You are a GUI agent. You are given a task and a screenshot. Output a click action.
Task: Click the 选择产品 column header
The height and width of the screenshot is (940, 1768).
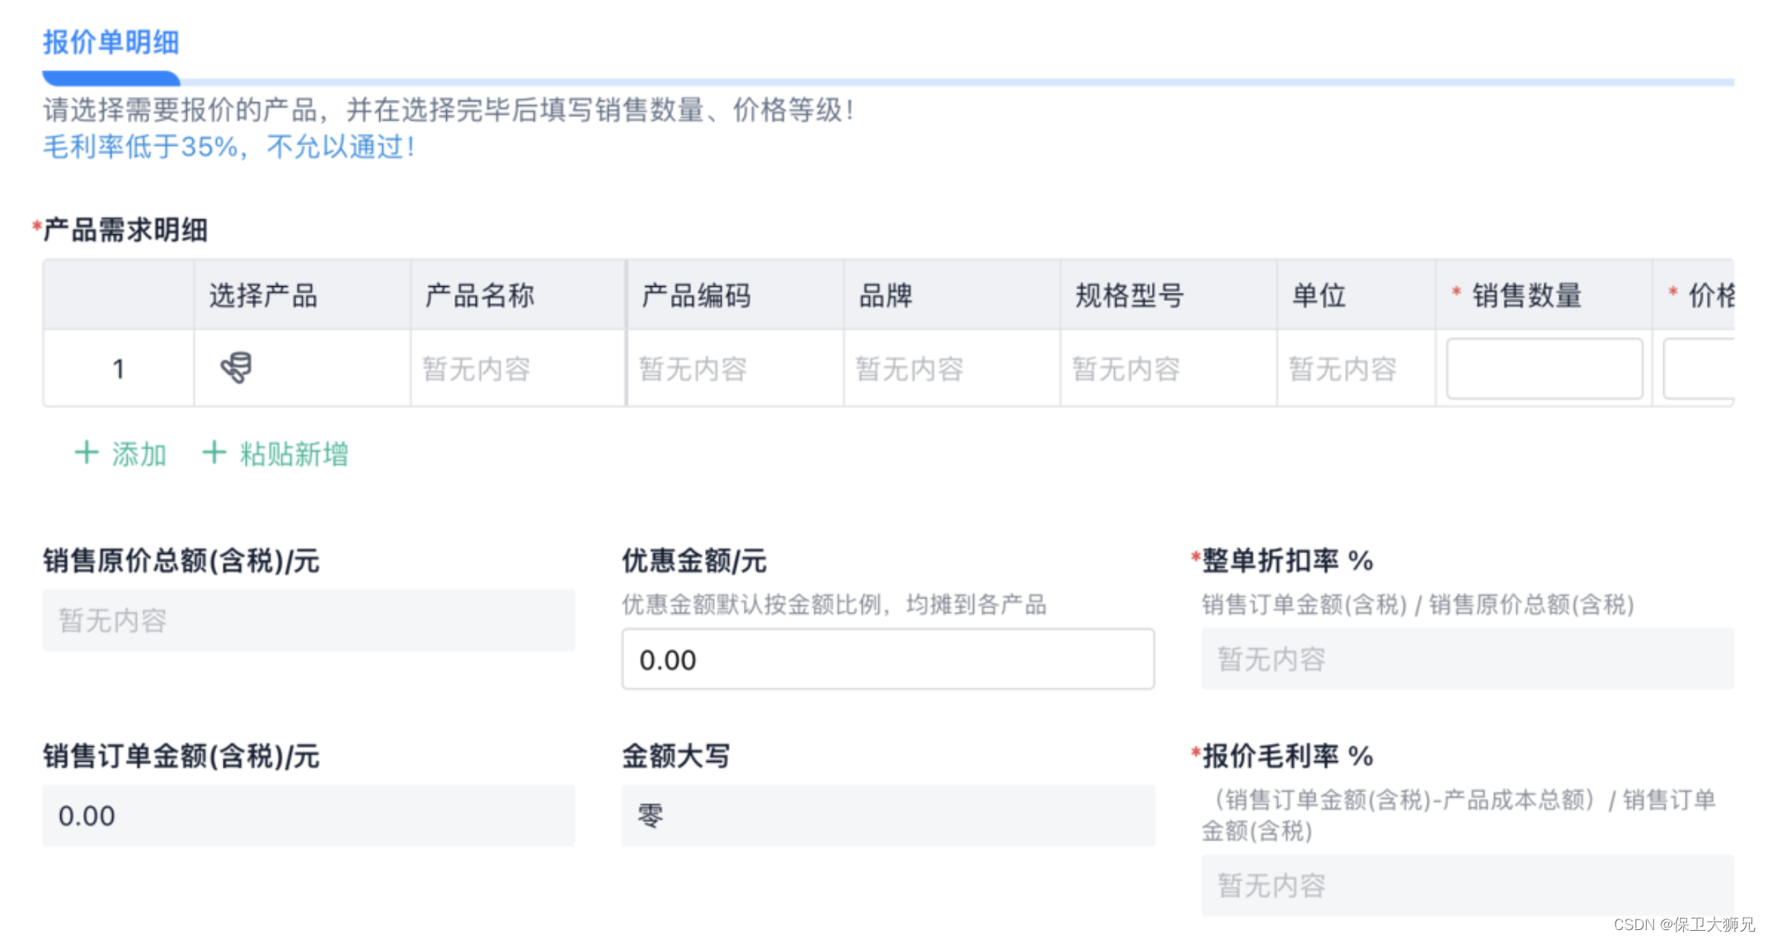click(x=263, y=295)
